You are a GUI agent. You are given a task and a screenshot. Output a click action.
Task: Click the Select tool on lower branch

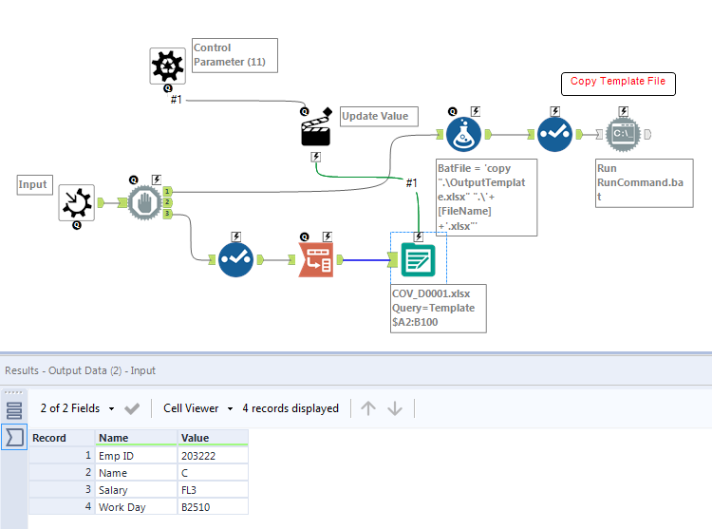(235, 259)
